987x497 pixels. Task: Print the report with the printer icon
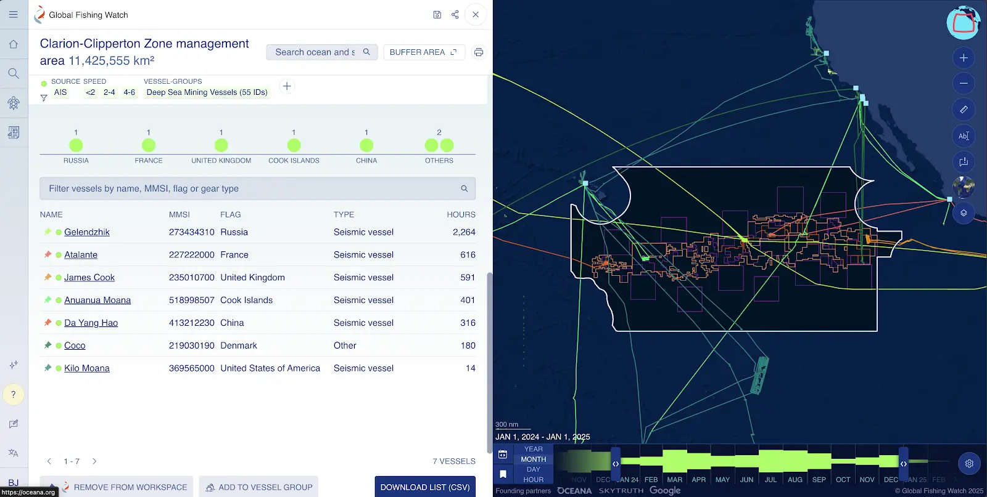point(478,52)
